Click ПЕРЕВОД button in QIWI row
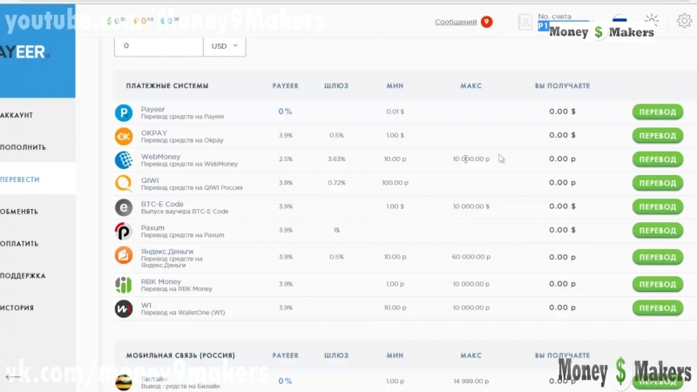This screenshot has width=697, height=392. [x=658, y=183]
